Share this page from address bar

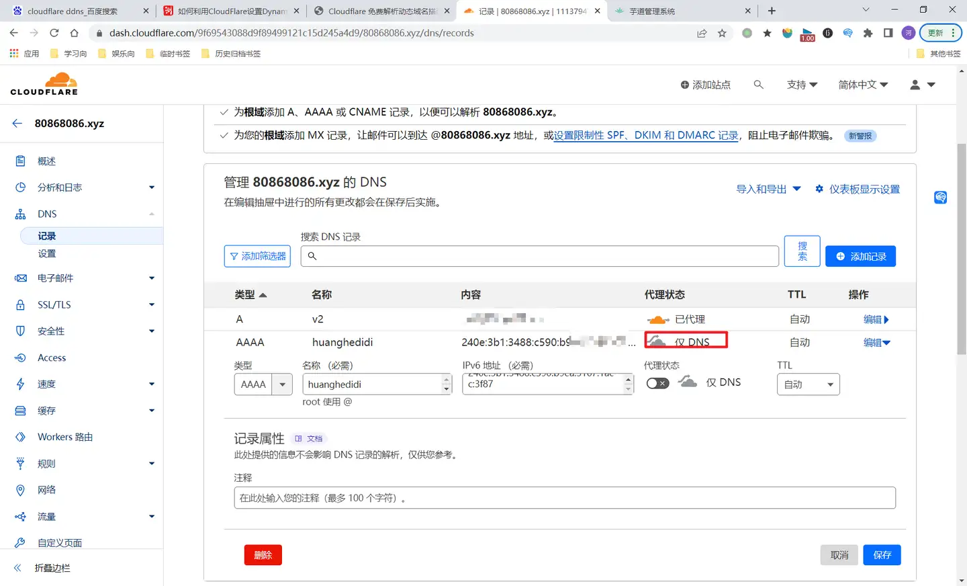702,33
